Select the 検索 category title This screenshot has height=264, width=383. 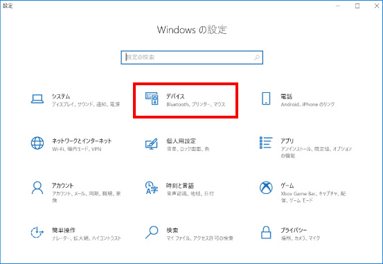[172, 230]
